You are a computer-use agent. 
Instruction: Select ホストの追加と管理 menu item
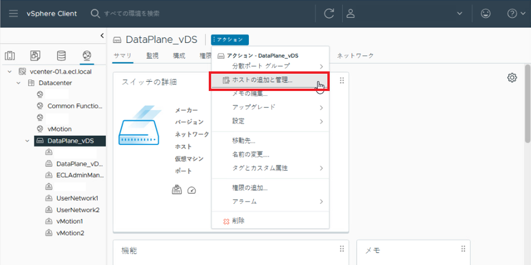(x=262, y=80)
